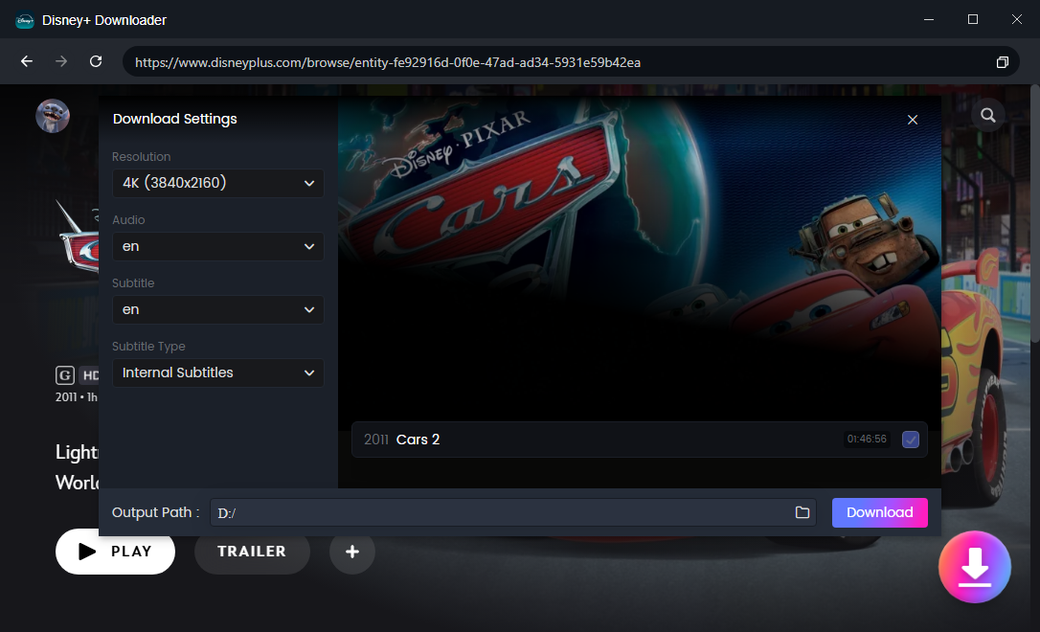1040x632 pixels.
Task: Maximize the Disney+ Downloader window
Action: click(x=973, y=19)
